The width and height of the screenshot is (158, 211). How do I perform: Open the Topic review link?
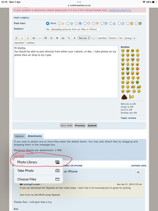pos(128,118)
